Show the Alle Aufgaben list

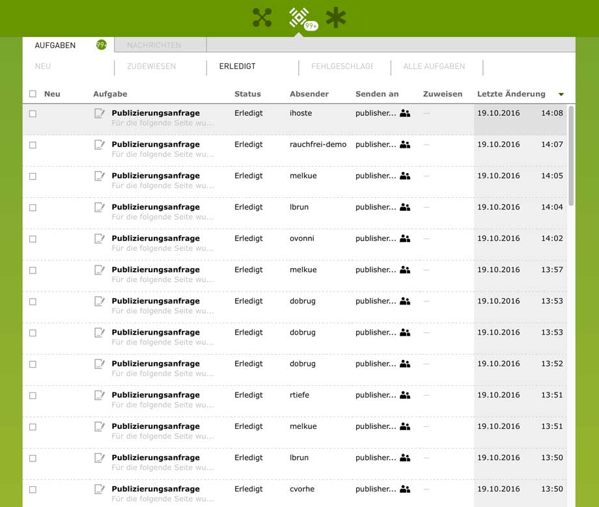(434, 66)
